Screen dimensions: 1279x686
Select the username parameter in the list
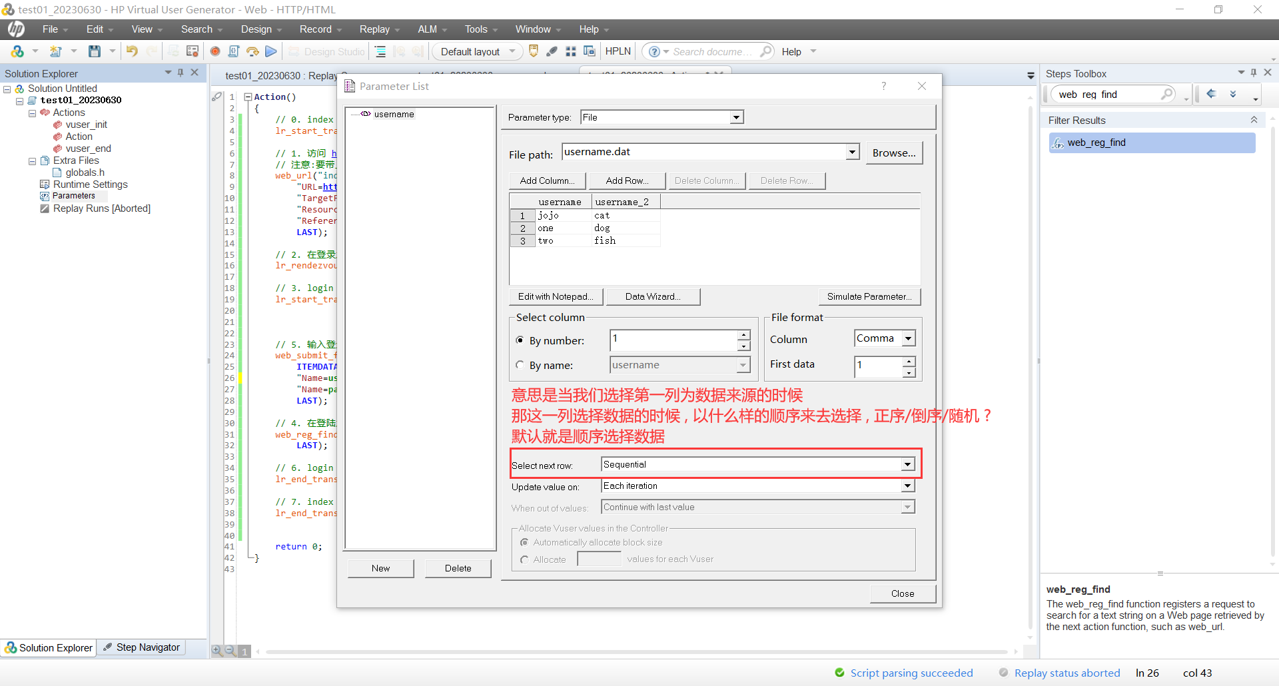tap(394, 114)
